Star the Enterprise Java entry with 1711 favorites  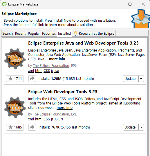[15, 79]
